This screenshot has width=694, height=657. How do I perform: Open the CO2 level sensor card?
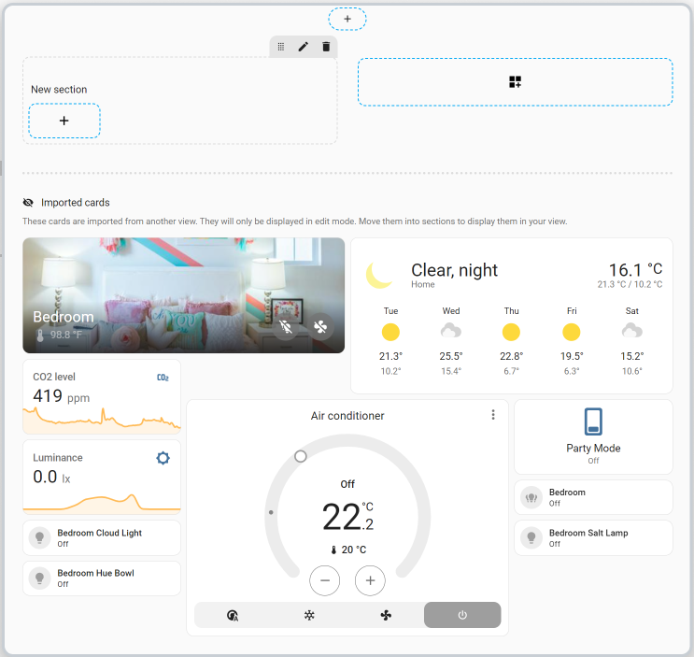tap(101, 397)
